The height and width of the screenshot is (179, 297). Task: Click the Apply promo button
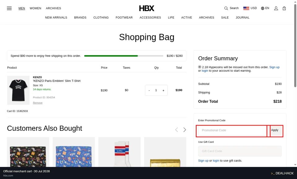click(x=275, y=130)
